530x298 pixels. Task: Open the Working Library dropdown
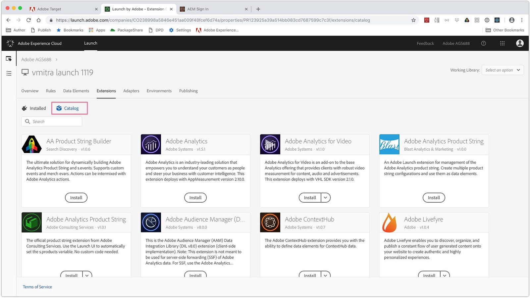503,70
